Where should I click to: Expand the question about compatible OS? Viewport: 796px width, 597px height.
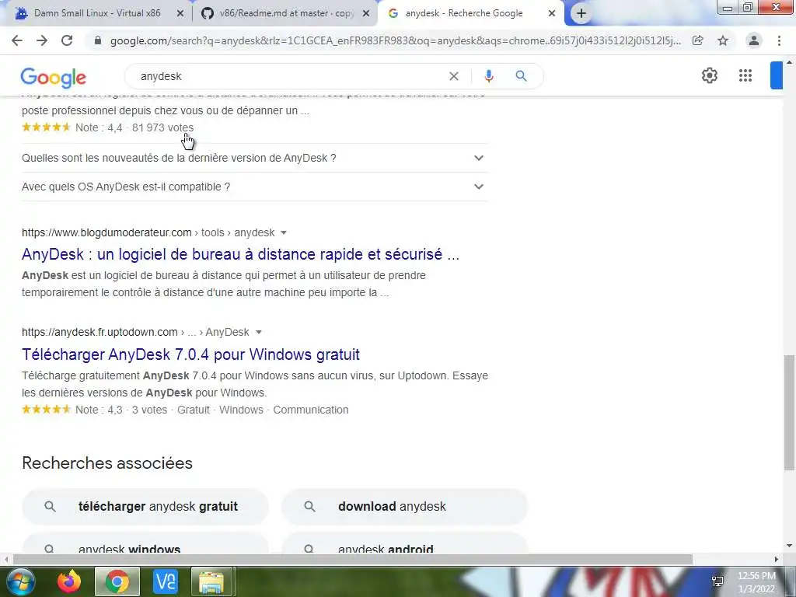point(254,187)
